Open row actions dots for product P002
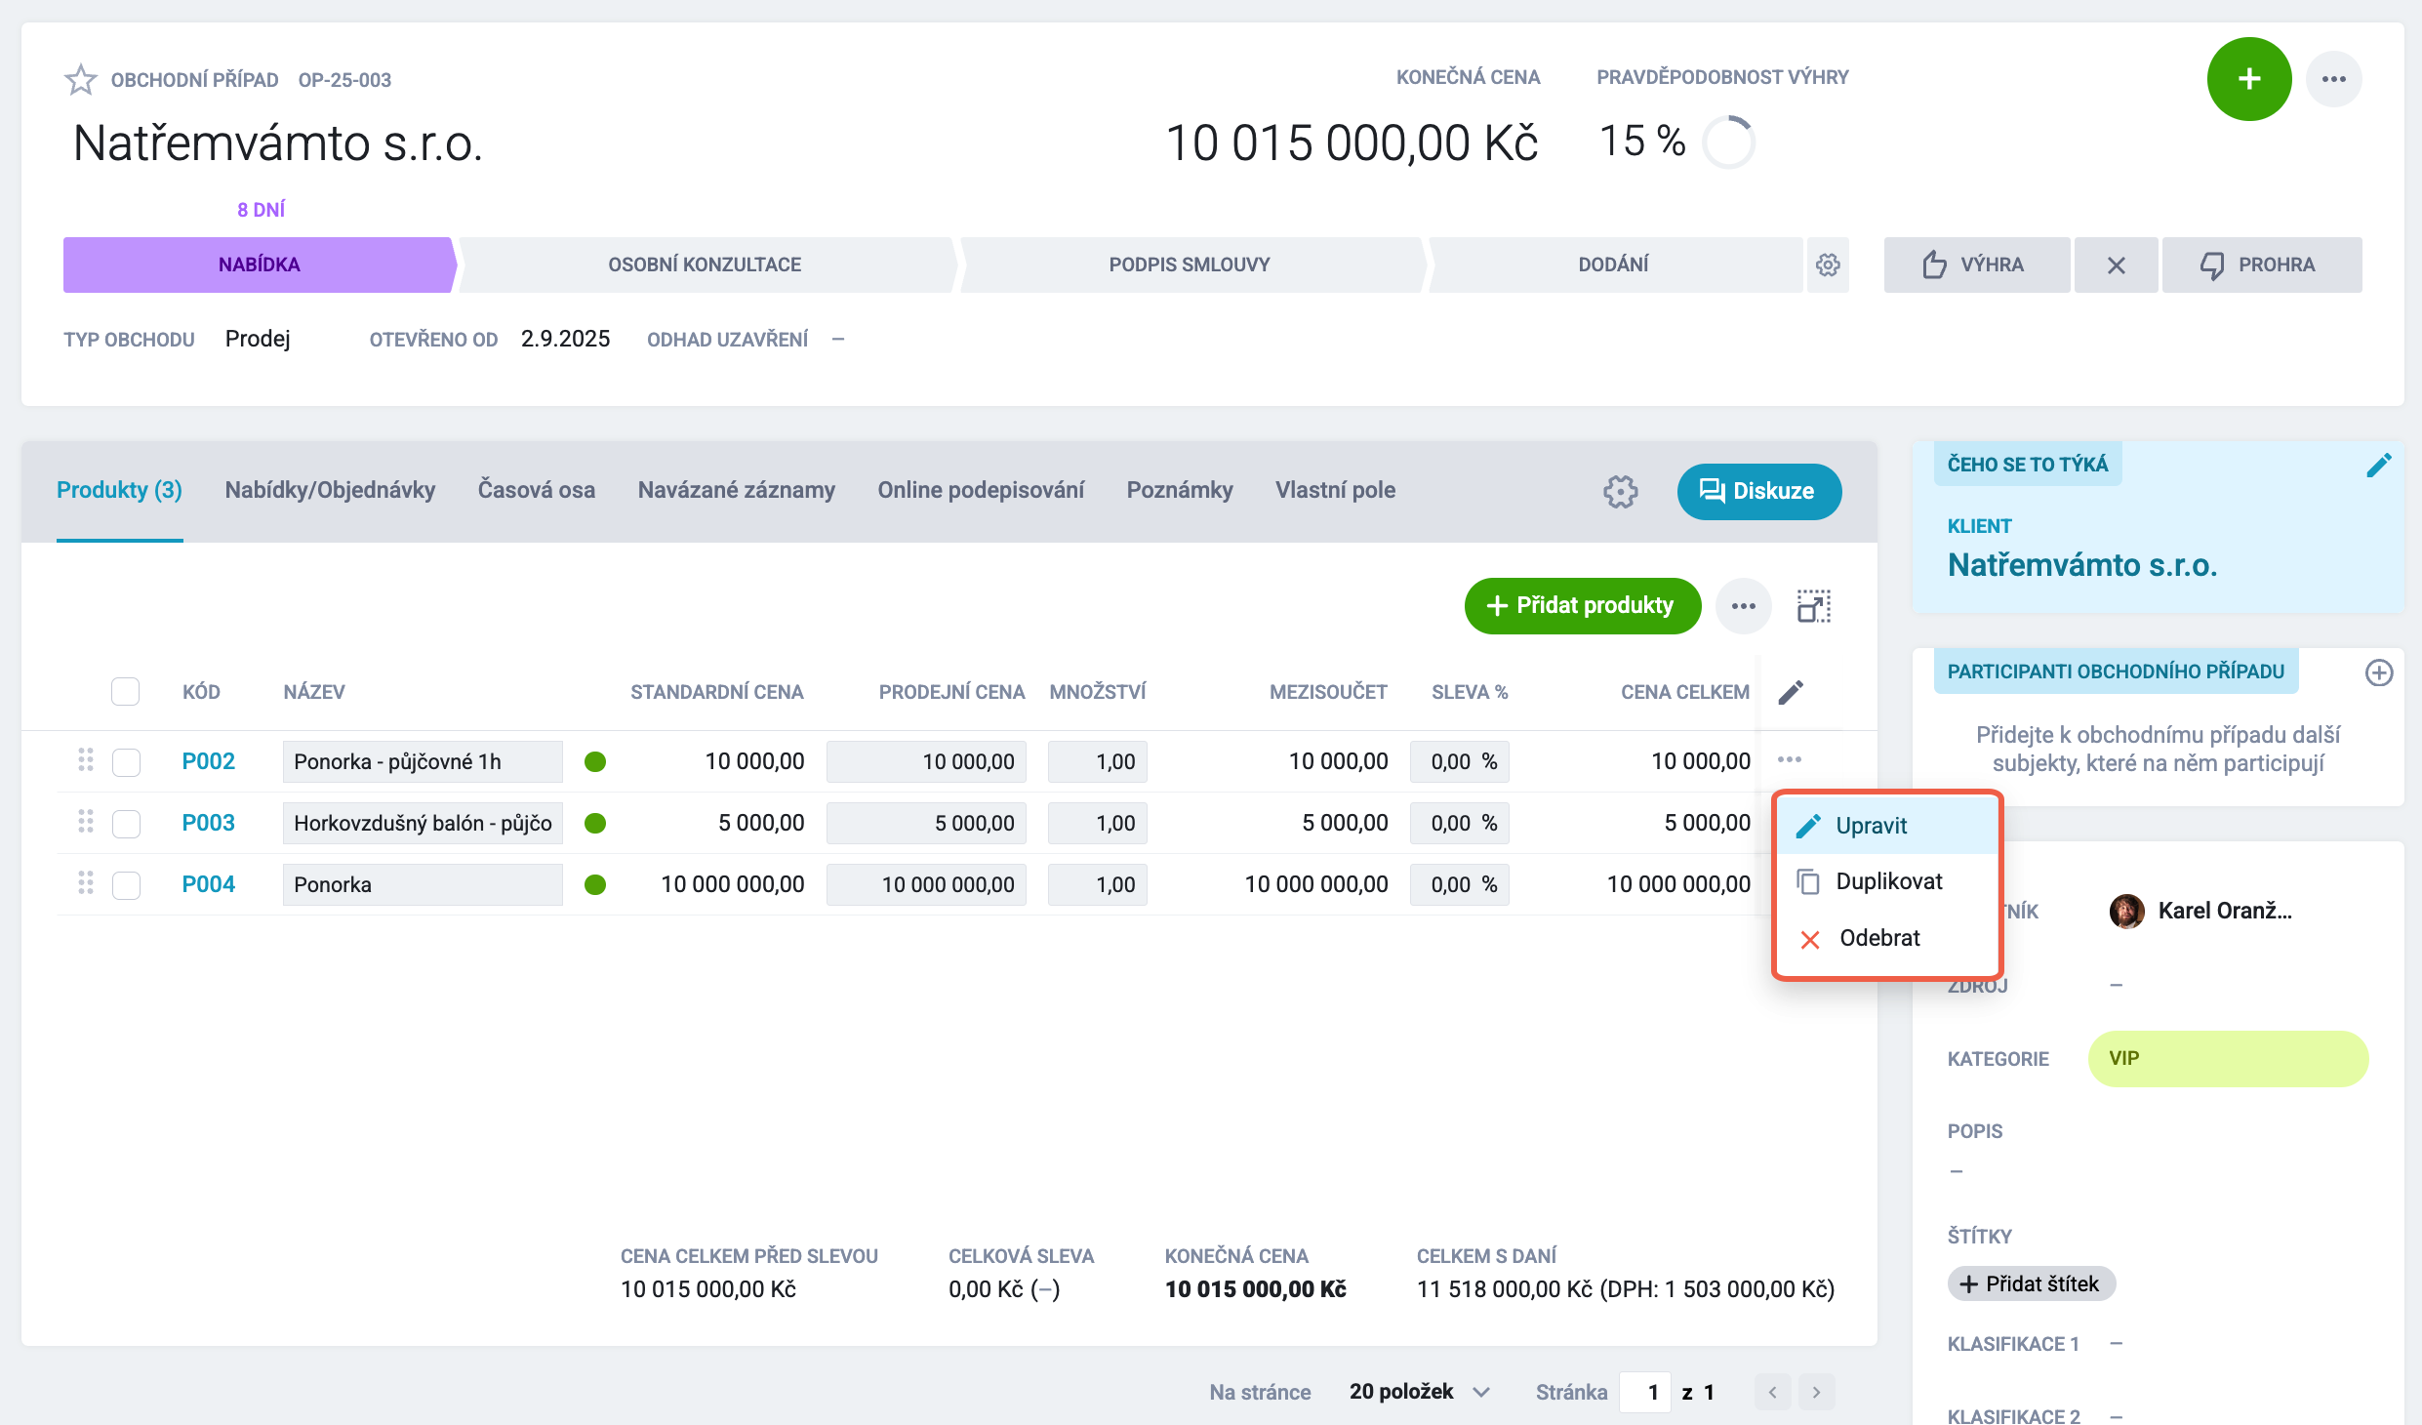Viewport: 2422px width, 1425px height. (x=1790, y=759)
